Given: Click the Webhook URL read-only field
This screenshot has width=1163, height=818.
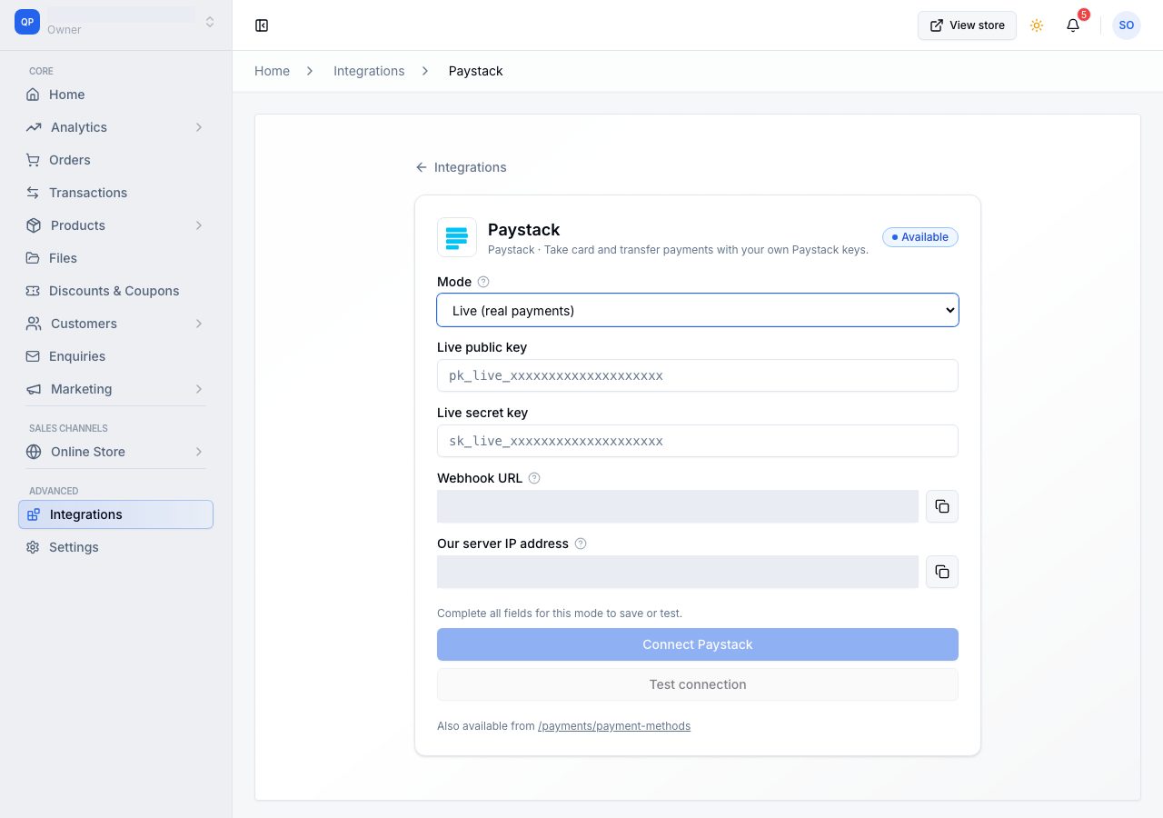Looking at the screenshot, I should point(678,506).
